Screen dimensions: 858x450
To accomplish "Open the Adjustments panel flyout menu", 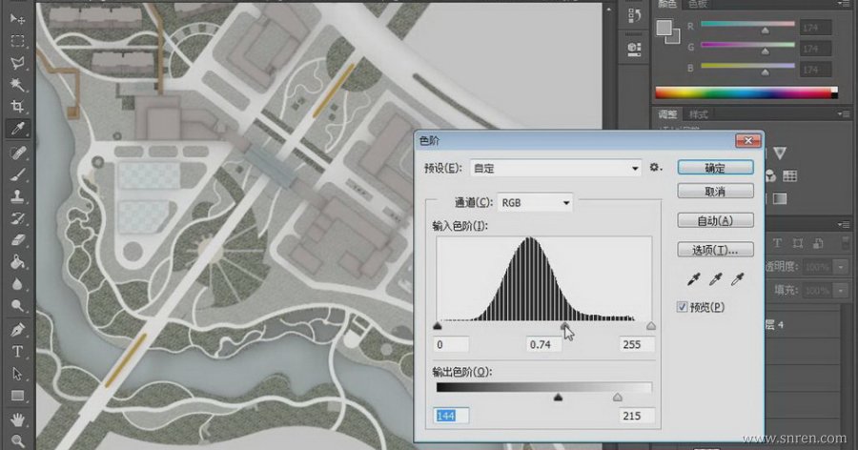I will pos(844,113).
